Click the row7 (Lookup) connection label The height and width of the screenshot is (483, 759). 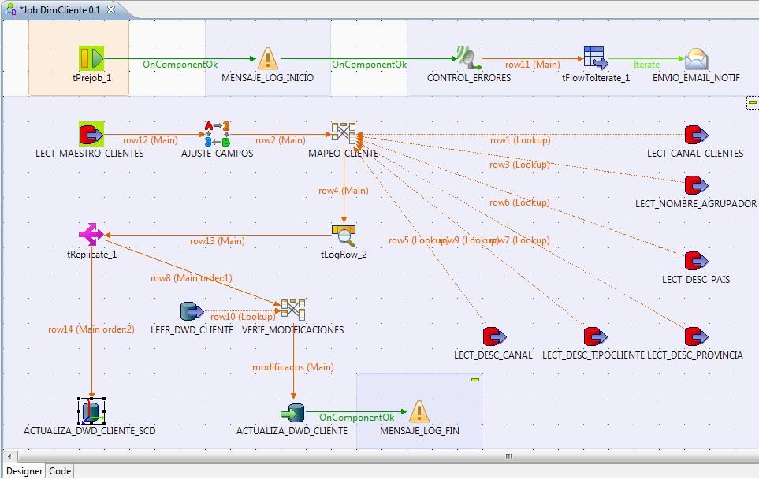[x=519, y=240]
